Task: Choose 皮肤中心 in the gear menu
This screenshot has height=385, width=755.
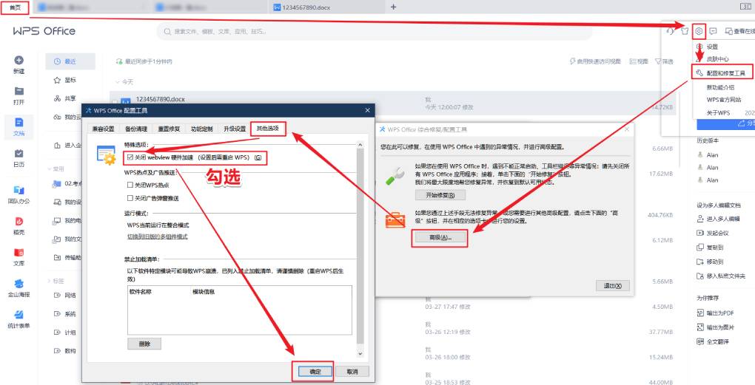Action: [x=717, y=59]
